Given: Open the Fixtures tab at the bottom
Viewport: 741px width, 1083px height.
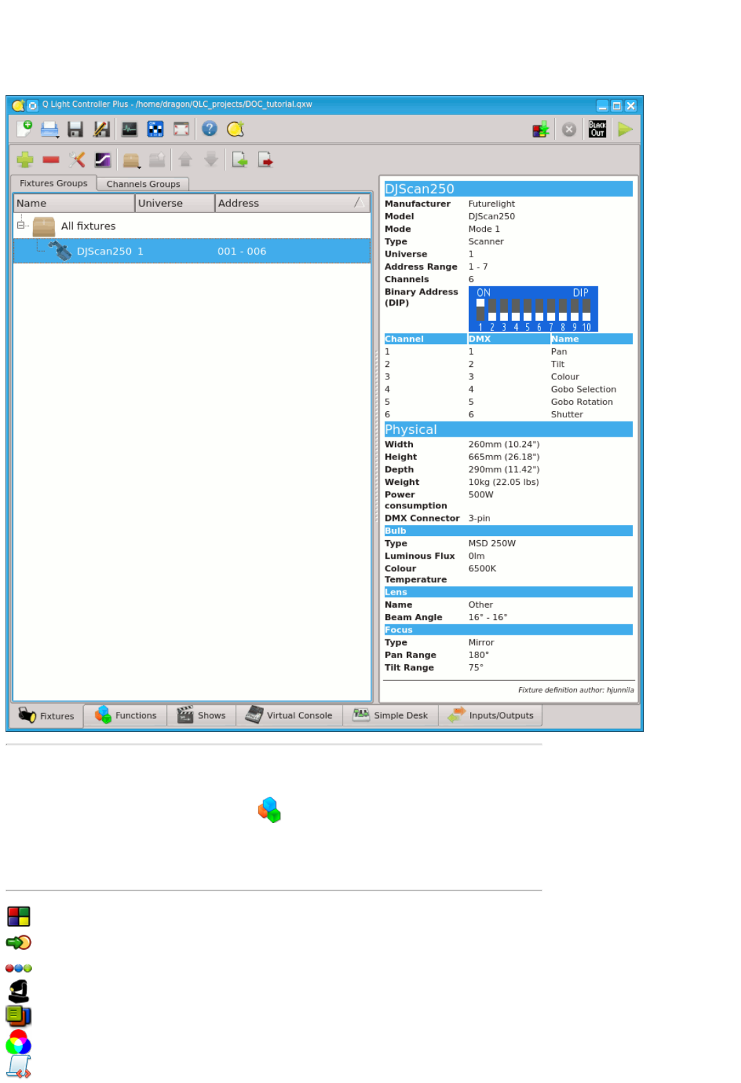Looking at the screenshot, I should pyautogui.click(x=46, y=716).
